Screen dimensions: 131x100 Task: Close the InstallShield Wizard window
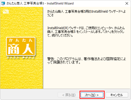click(127, 3)
